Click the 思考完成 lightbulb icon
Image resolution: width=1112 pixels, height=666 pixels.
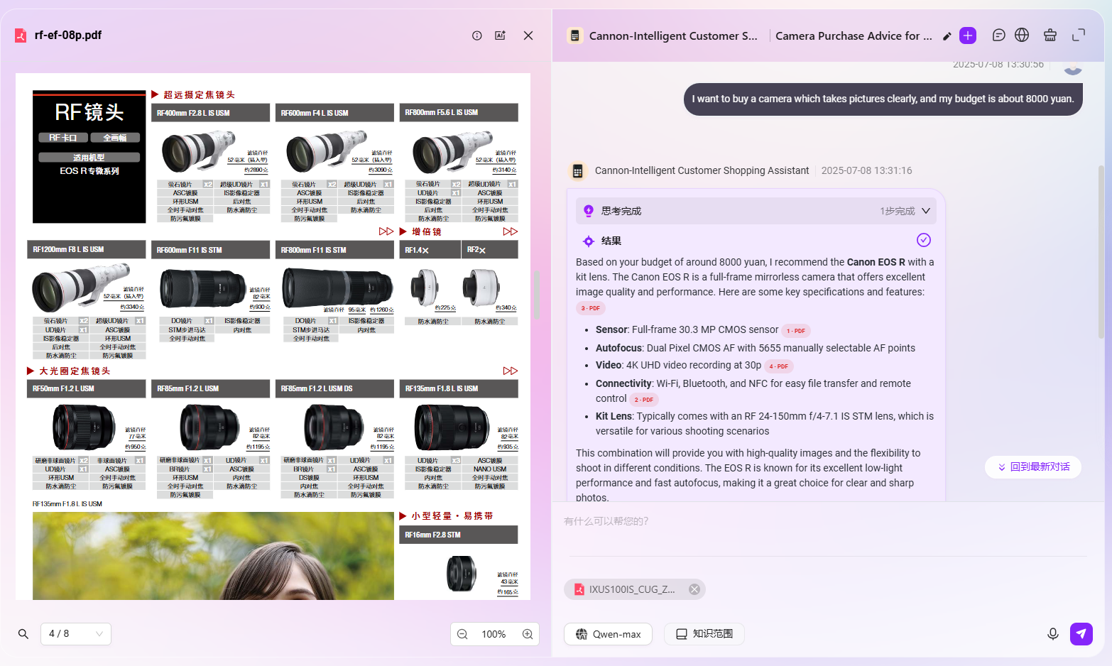tap(589, 211)
